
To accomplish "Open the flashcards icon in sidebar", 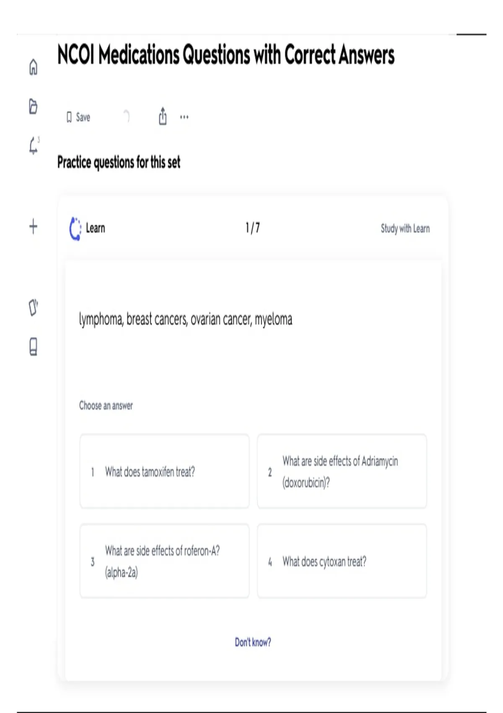I will pos(34,307).
